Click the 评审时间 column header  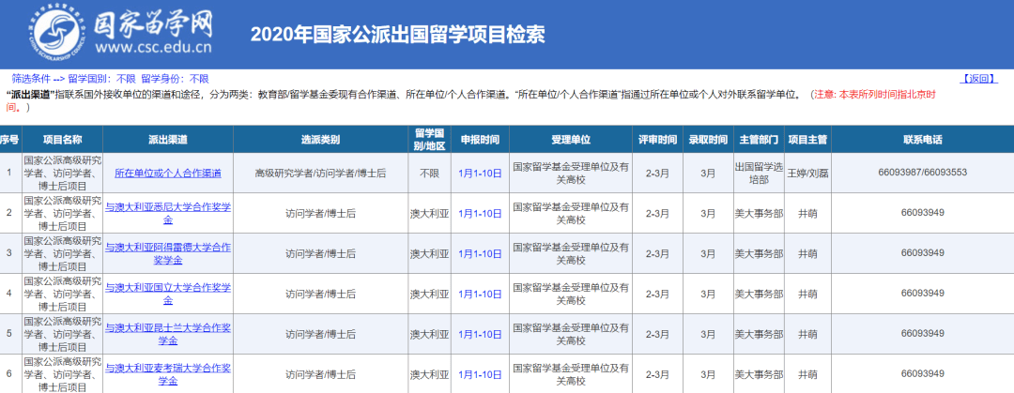(657, 140)
